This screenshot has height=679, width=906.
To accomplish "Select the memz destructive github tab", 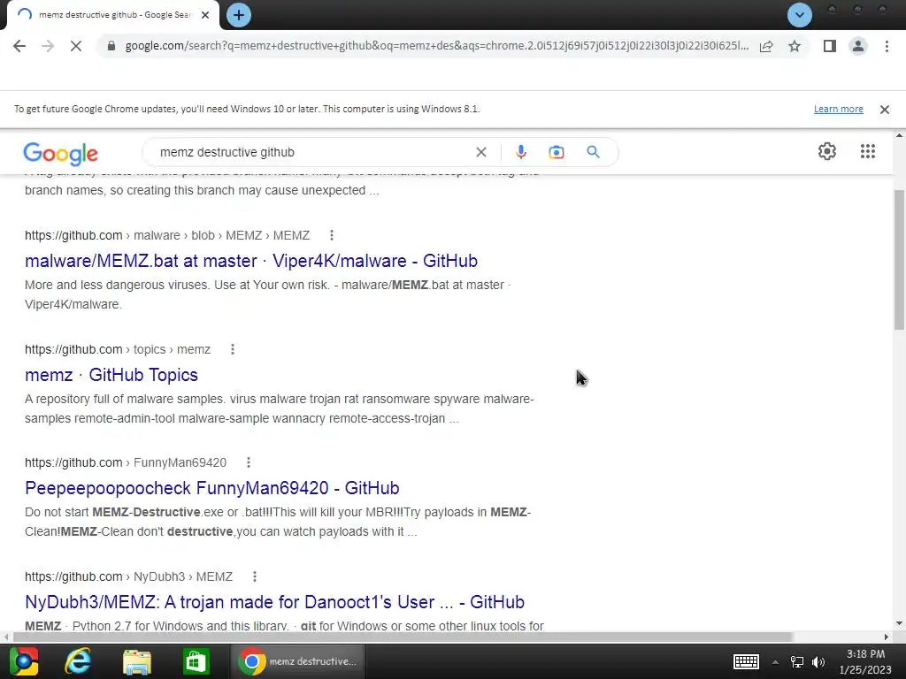I will click(x=114, y=15).
